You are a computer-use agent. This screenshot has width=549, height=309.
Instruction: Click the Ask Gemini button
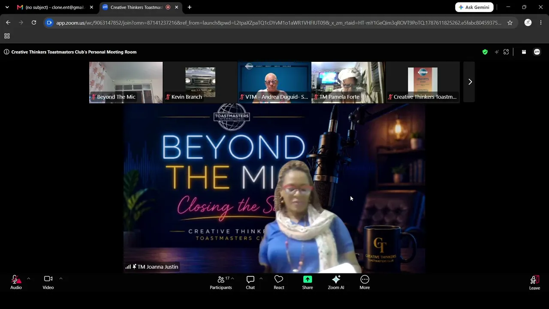tap(474, 7)
